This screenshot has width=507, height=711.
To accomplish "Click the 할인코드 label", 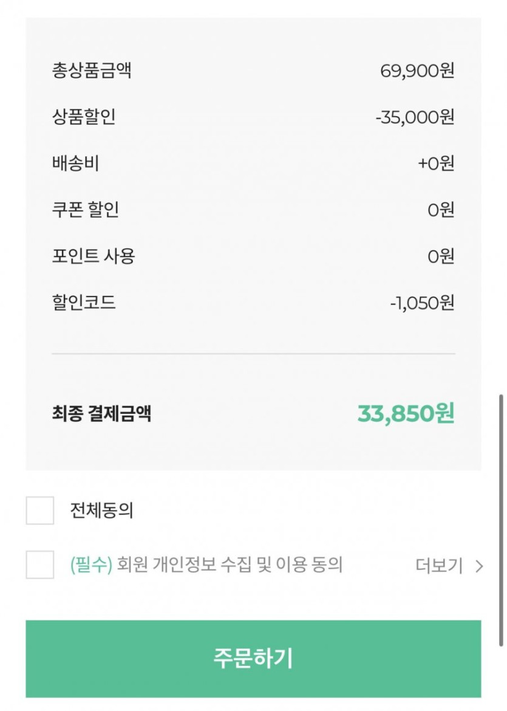I will coord(84,302).
